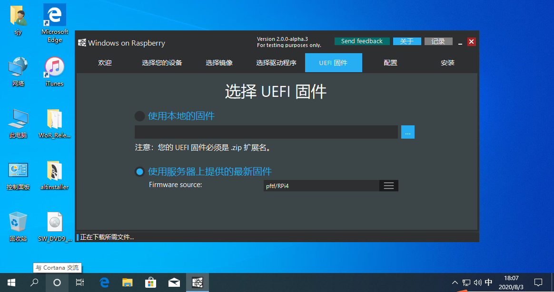Screen dimensions: 554x292
Task: Open the Firmware source pftf/RPi4 dropdown
Action: [x=331, y=186]
